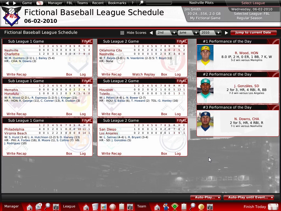Screen dimensions: 281x211
Task: Go to next day arrow after year dropdown
Action: pos(226,33)
